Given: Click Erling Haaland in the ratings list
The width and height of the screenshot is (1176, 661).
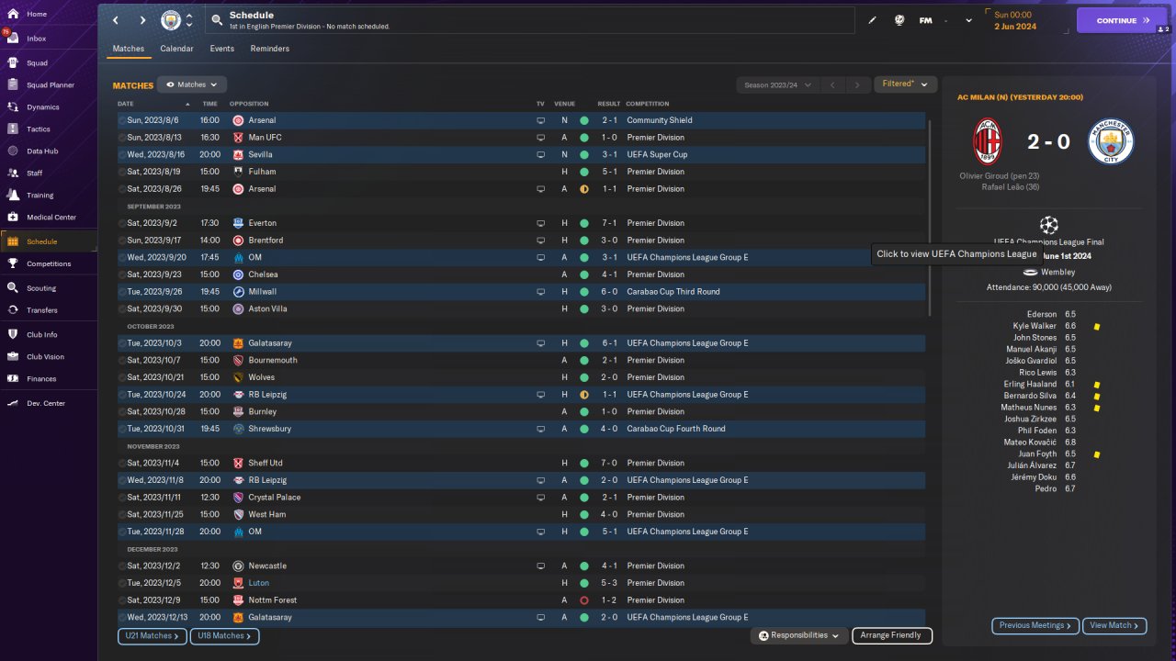Looking at the screenshot, I should pos(1032,385).
